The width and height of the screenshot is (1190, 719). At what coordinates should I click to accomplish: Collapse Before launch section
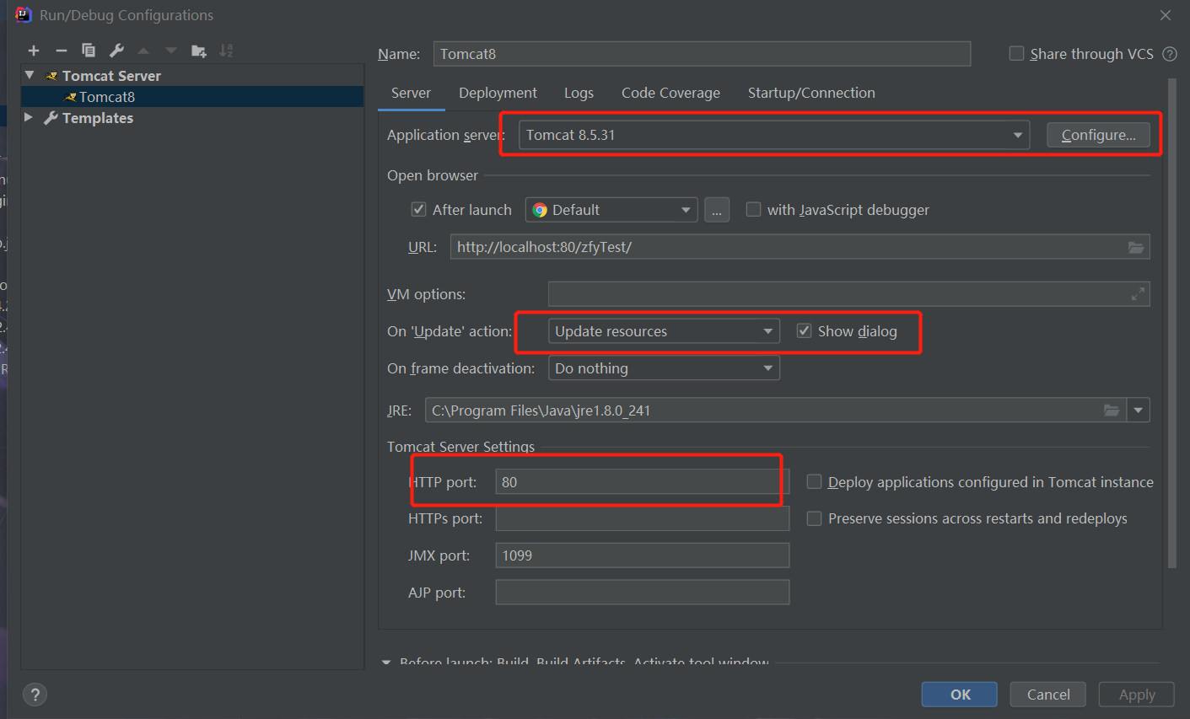tap(386, 663)
